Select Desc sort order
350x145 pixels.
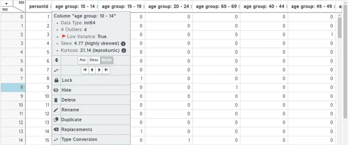pyautogui.click(x=94, y=60)
